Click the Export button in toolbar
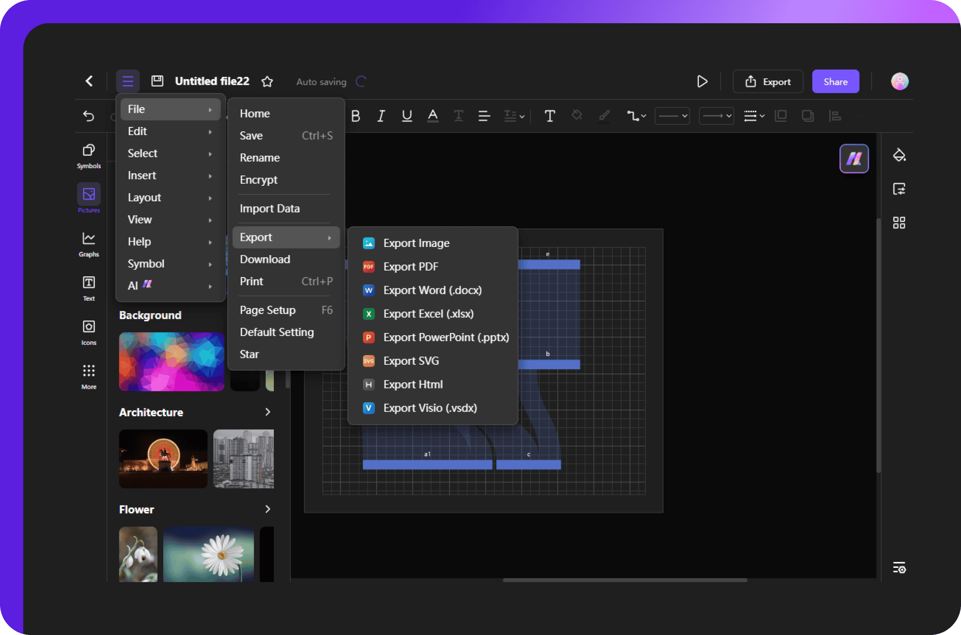The width and height of the screenshot is (961, 635). pyautogui.click(x=769, y=81)
